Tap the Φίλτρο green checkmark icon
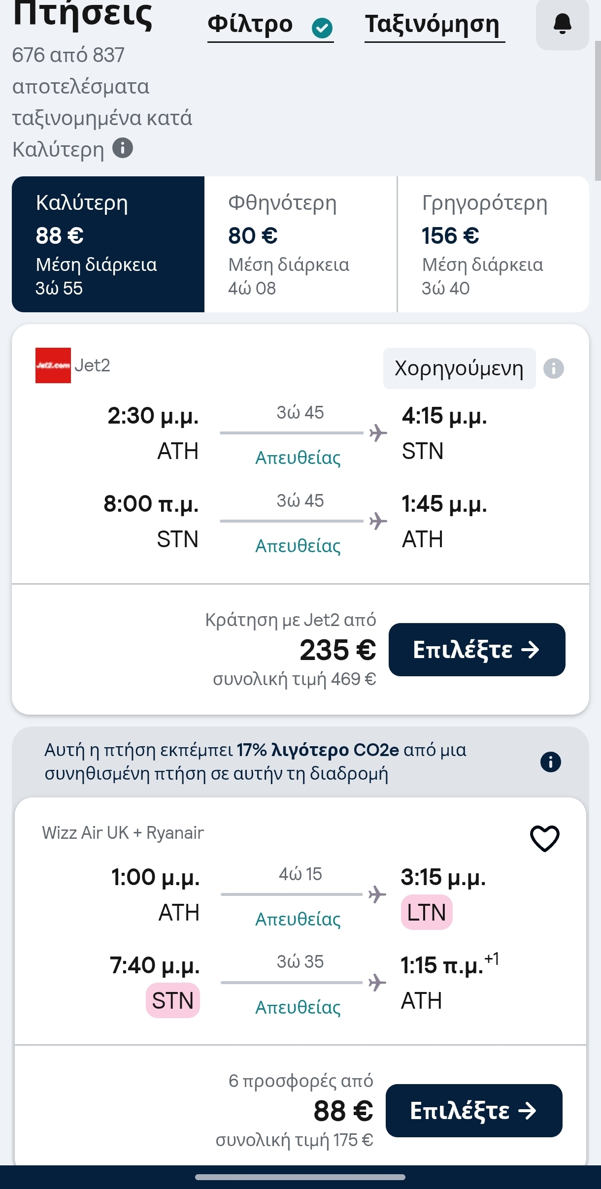The height and width of the screenshot is (1189, 601). (322, 28)
